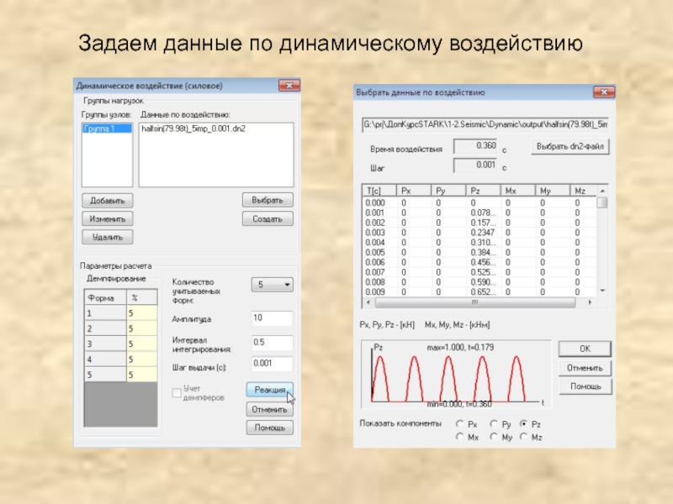Select the Py component radio button

pyautogui.click(x=492, y=424)
